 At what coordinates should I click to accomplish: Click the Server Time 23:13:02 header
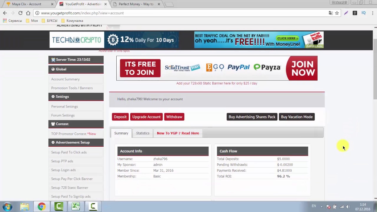(x=76, y=60)
